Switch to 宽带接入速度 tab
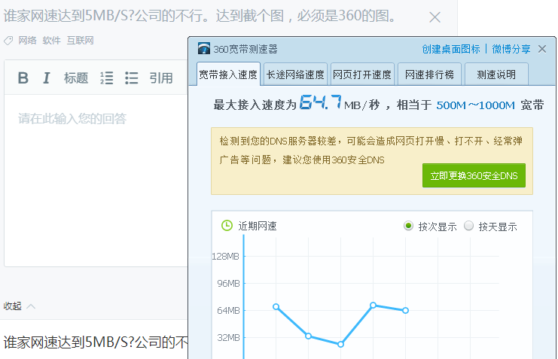The width and height of the screenshot is (558, 359). click(x=228, y=75)
